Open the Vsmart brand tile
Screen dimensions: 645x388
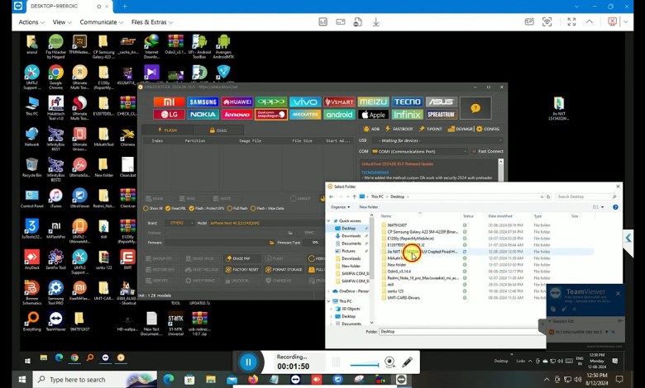[x=339, y=102]
